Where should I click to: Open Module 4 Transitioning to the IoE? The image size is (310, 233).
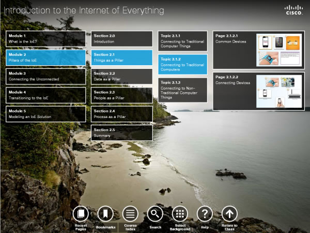point(45,95)
